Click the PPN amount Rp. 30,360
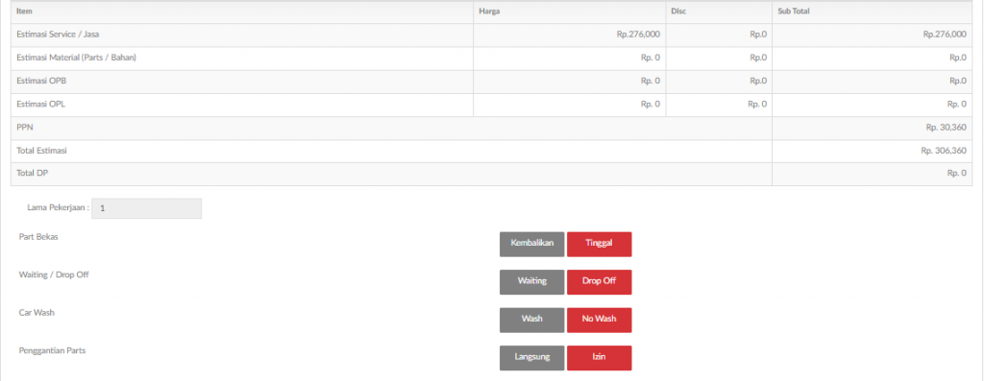The width and height of the screenshot is (984, 381). tap(947, 128)
